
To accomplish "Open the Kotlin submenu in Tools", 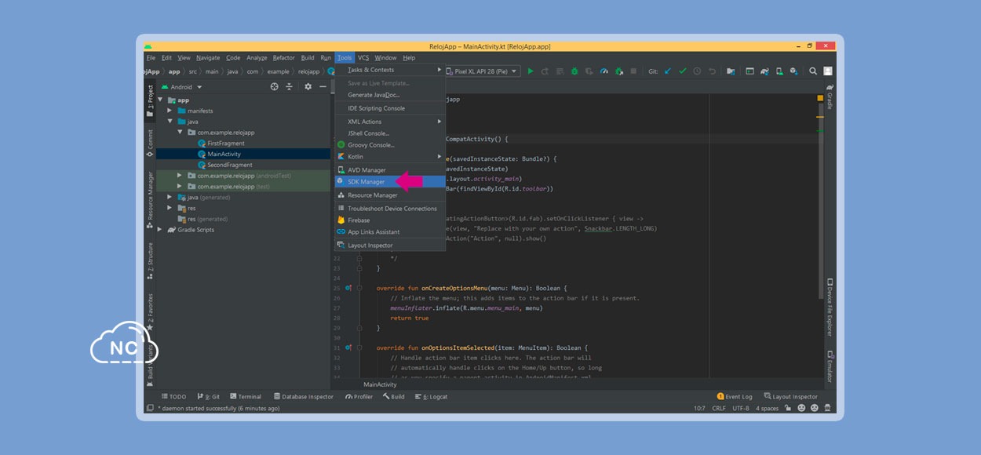I will tap(390, 157).
